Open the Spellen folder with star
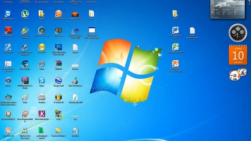The height and width of the screenshot is (141, 251). 42,14
